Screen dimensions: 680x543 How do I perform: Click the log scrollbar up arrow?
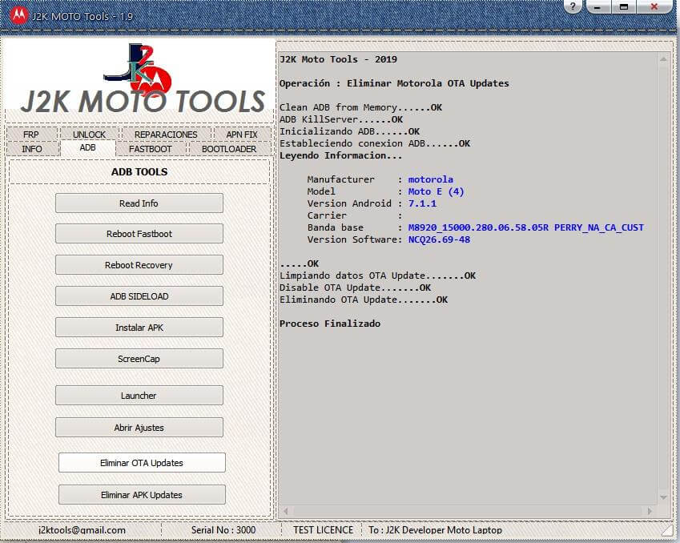663,59
